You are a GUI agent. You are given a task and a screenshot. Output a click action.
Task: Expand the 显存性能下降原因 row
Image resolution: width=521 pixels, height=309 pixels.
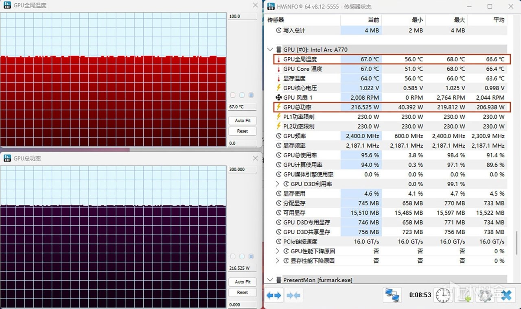pyautogui.click(x=278, y=261)
